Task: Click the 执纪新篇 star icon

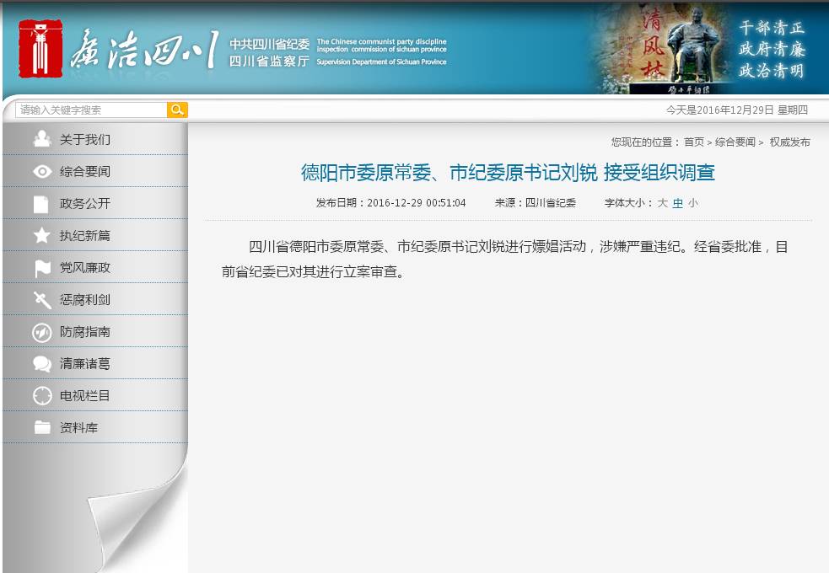Action: pyautogui.click(x=42, y=235)
